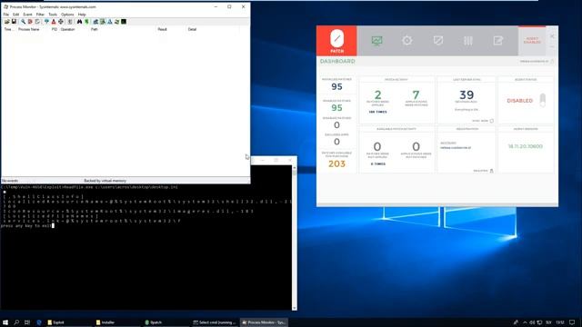
Task: Toggle Show Profiling Events, the black toolbar icon
Action: pos(124,22)
